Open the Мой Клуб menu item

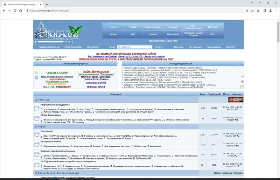pyautogui.click(x=213, y=27)
